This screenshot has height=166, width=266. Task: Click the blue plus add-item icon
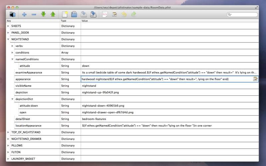pyautogui.click(x=24, y=14)
